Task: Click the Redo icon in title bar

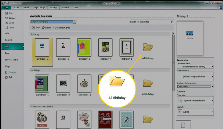Action: (x=17, y=3)
